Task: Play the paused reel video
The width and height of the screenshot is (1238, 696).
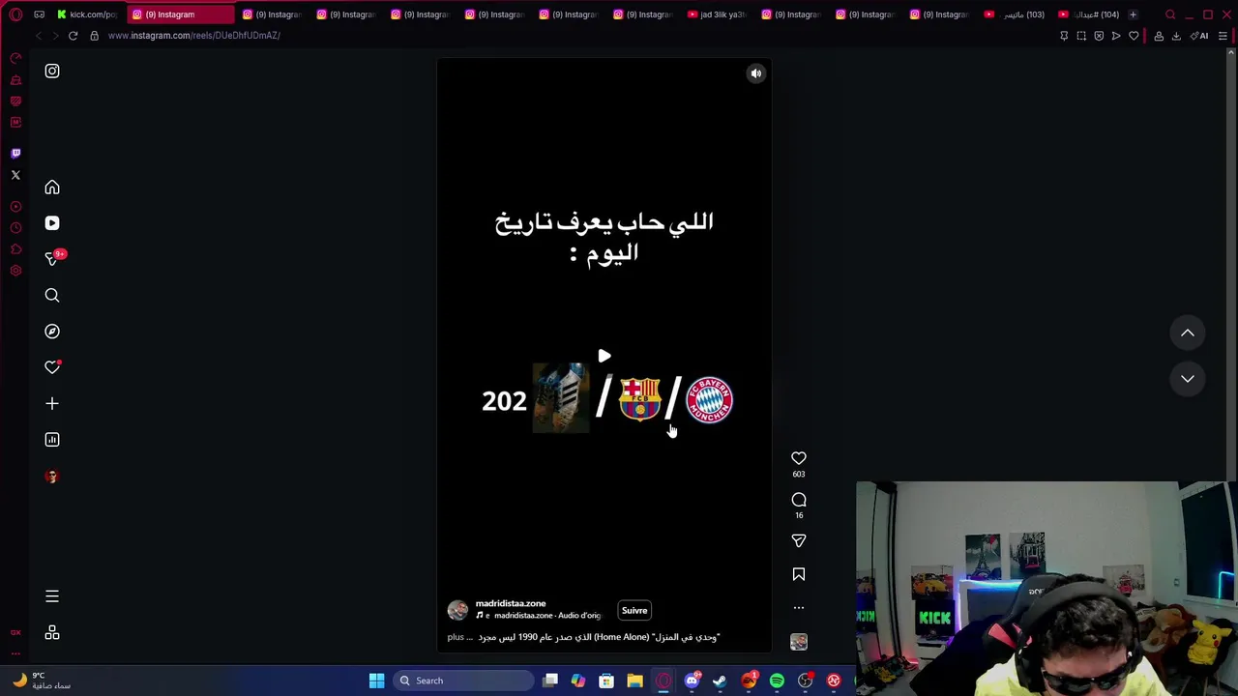Action: pos(604,357)
